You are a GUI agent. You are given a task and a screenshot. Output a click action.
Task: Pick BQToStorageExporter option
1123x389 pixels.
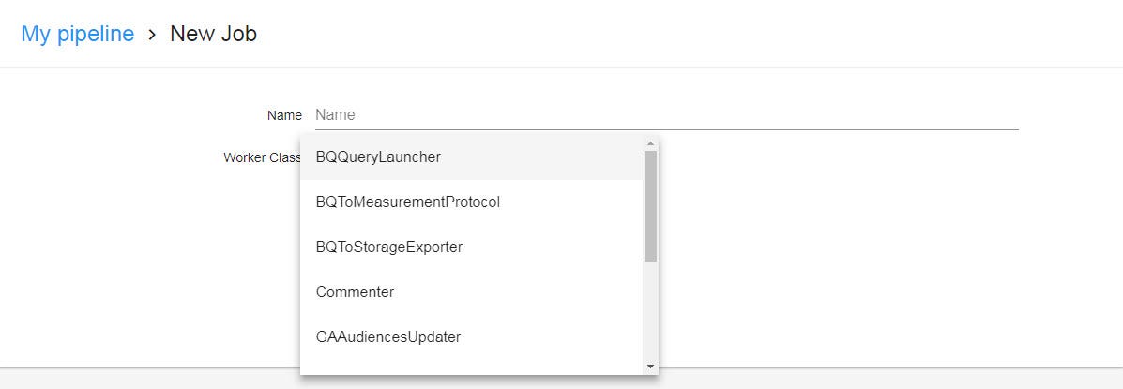pyautogui.click(x=472, y=247)
